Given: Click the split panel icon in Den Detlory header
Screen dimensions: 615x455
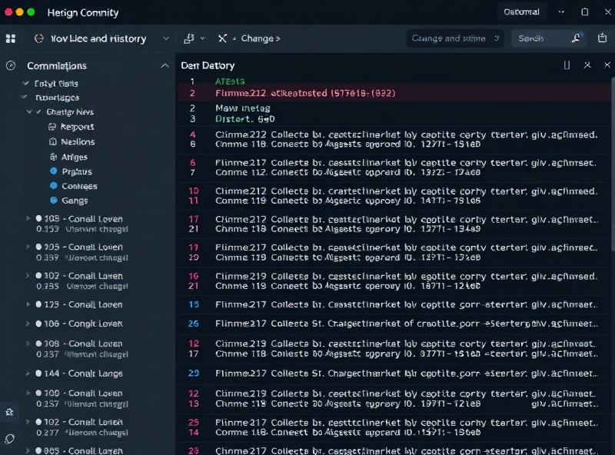Looking at the screenshot, I should point(567,65).
